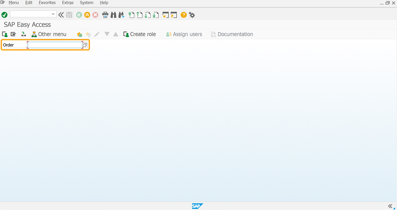Open Help question mark icon
This screenshot has width=397, height=210.
(x=184, y=15)
